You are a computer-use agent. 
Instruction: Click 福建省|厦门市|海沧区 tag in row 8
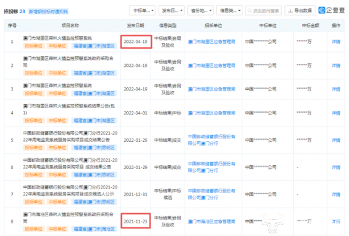point(94,229)
